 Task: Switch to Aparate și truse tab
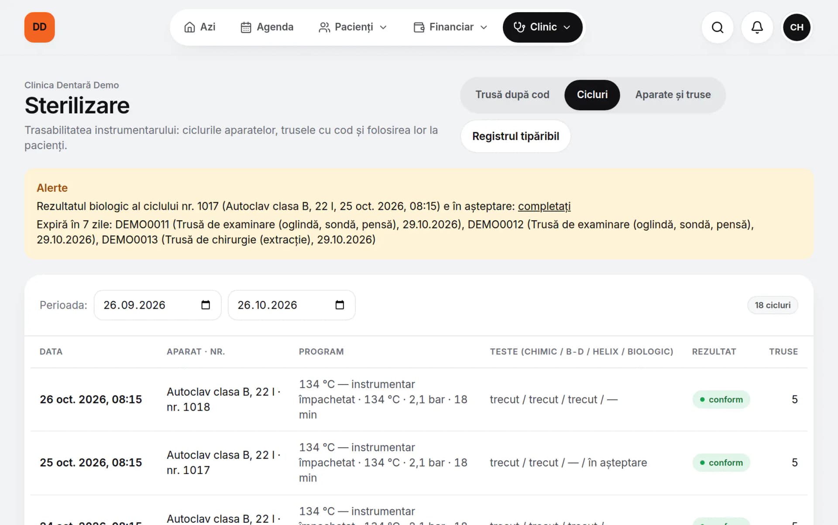(673, 95)
